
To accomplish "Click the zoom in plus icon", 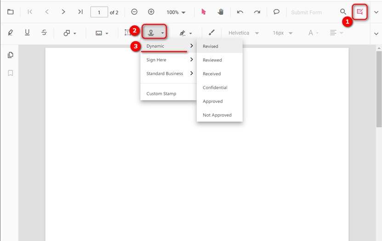I will tap(151, 12).
